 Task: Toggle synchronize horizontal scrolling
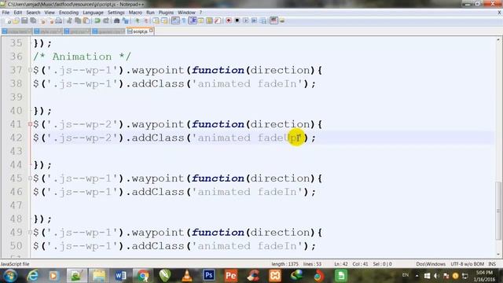click(164, 21)
